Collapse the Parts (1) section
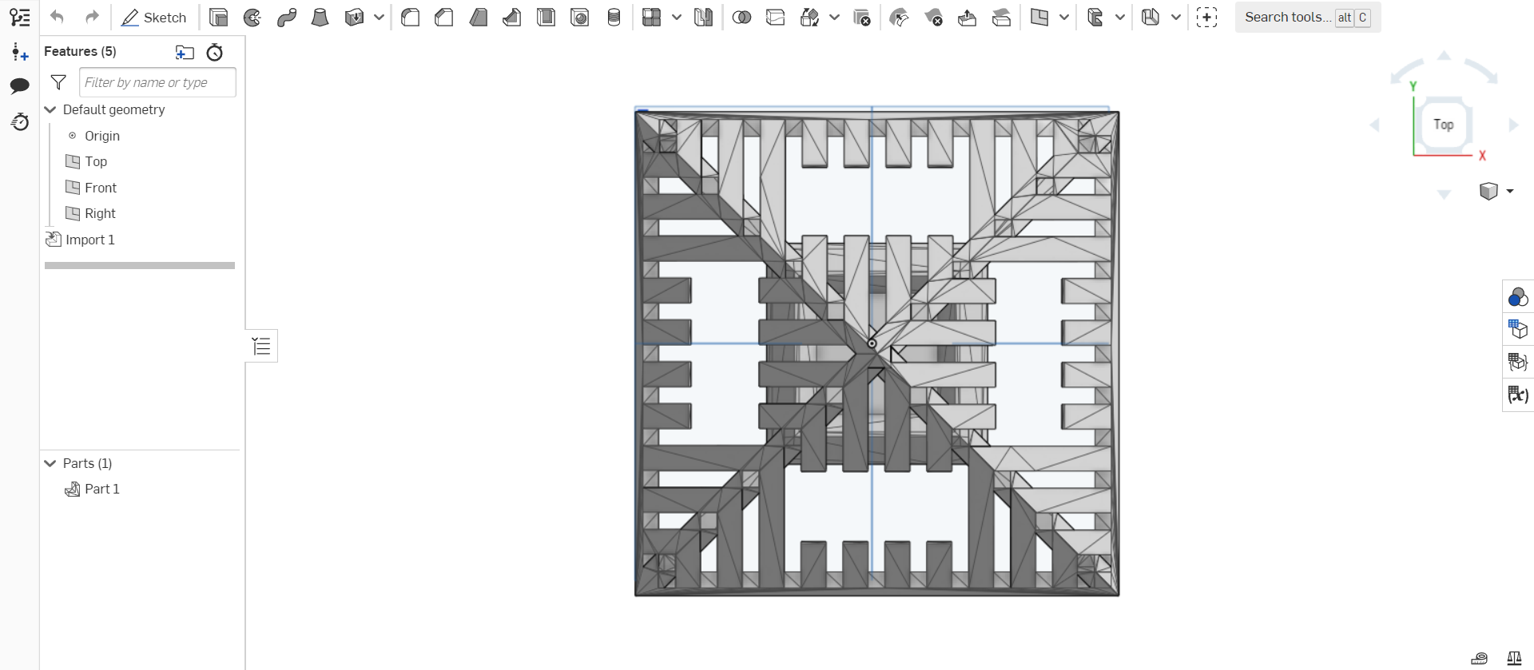This screenshot has height=670, width=1534. pyautogui.click(x=50, y=463)
